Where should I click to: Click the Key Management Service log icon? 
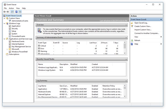pyautogui.click(x=10, y=47)
